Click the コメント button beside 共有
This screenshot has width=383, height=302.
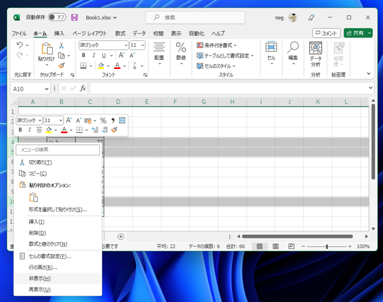pyautogui.click(x=326, y=34)
